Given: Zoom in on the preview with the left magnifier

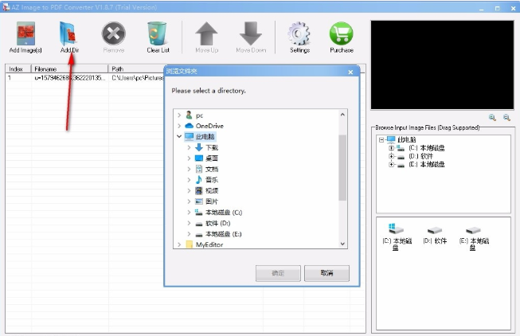Looking at the screenshot, I should pos(492,117).
